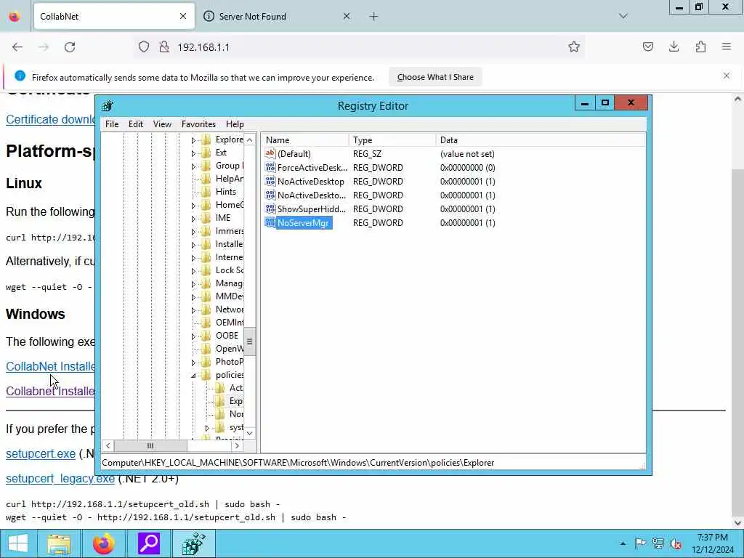Expand the Group key in tree
The height and width of the screenshot is (558, 744).
(x=193, y=166)
